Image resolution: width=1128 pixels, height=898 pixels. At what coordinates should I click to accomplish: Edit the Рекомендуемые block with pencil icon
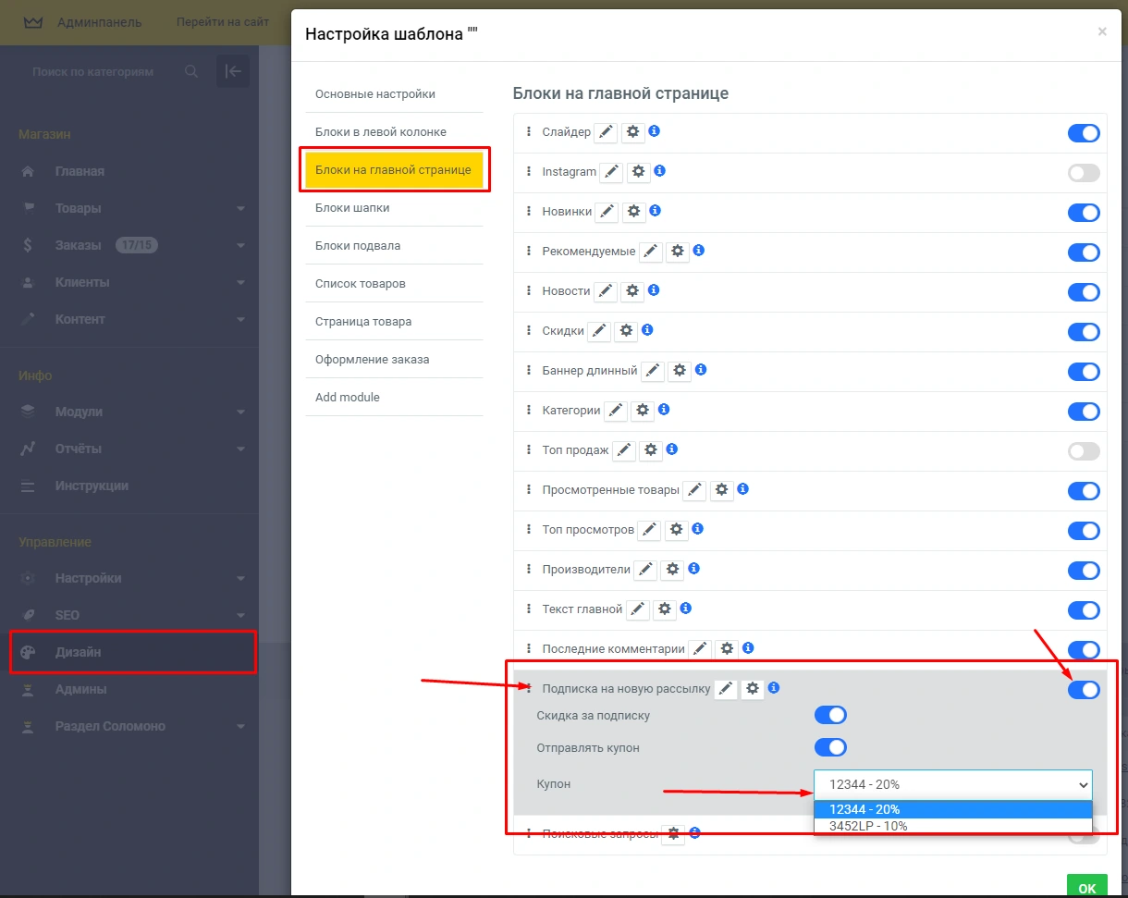pos(651,252)
